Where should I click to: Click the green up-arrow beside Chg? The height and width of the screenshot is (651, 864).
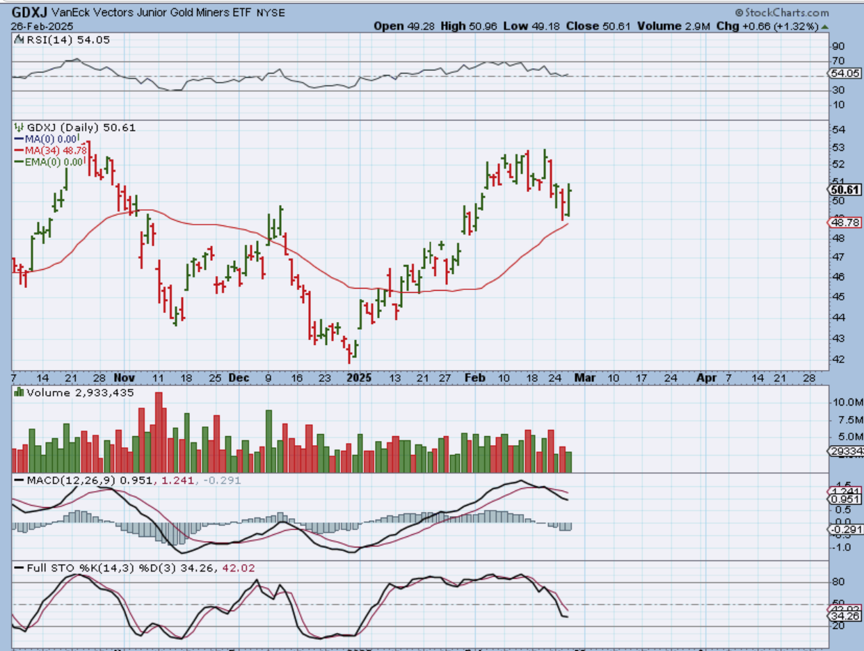pyautogui.click(x=826, y=26)
